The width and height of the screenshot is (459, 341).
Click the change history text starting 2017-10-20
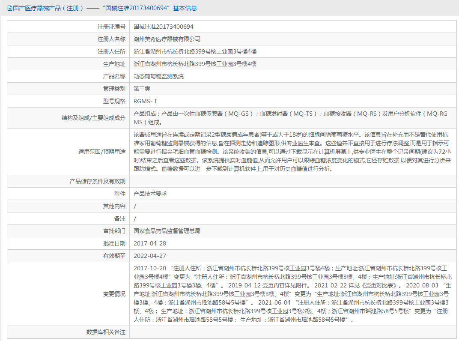coord(293,294)
